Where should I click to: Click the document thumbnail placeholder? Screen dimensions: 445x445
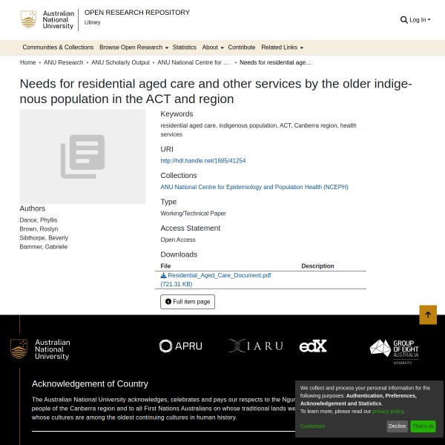click(x=82, y=156)
